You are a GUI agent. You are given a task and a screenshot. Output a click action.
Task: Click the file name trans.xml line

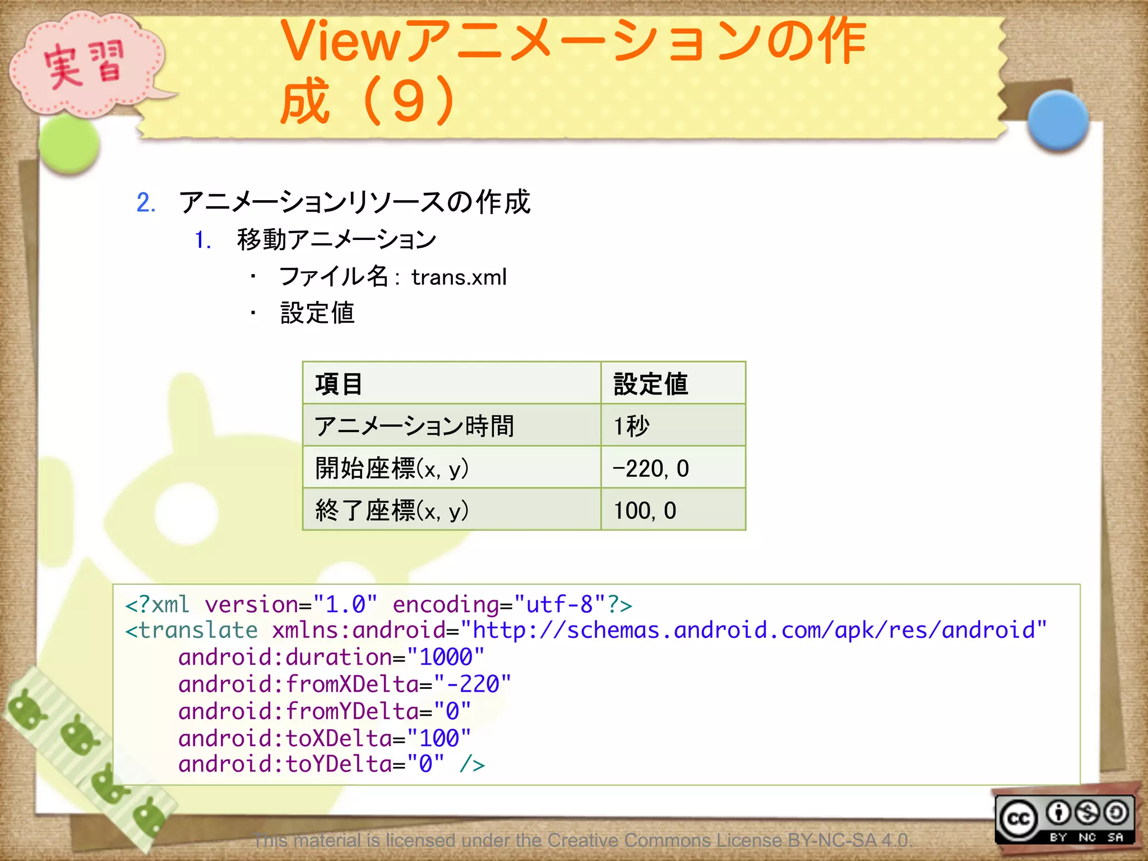393,277
